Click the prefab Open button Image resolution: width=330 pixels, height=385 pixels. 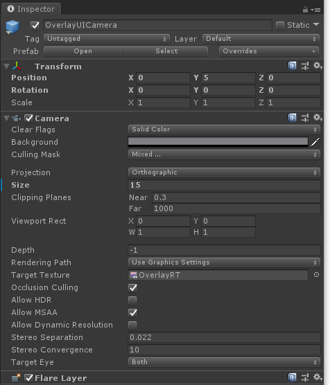(x=84, y=51)
